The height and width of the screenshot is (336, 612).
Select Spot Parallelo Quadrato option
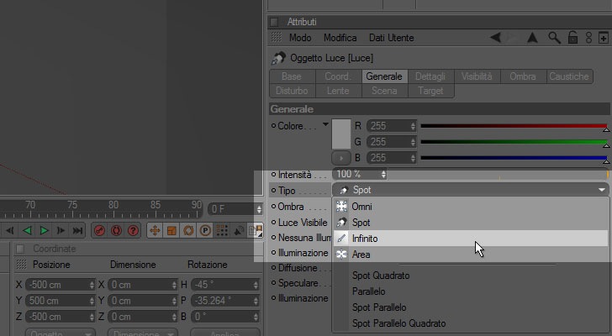(x=398, y=323)
